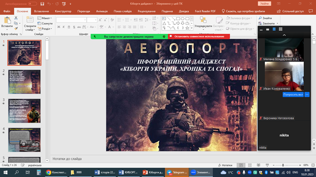Screen dimensions: 316x177
Task: Select slide 3 thumbnail with soldier
Action: click(25, 111)
